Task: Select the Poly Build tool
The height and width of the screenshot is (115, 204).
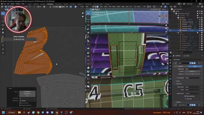Action: [88, 68]
